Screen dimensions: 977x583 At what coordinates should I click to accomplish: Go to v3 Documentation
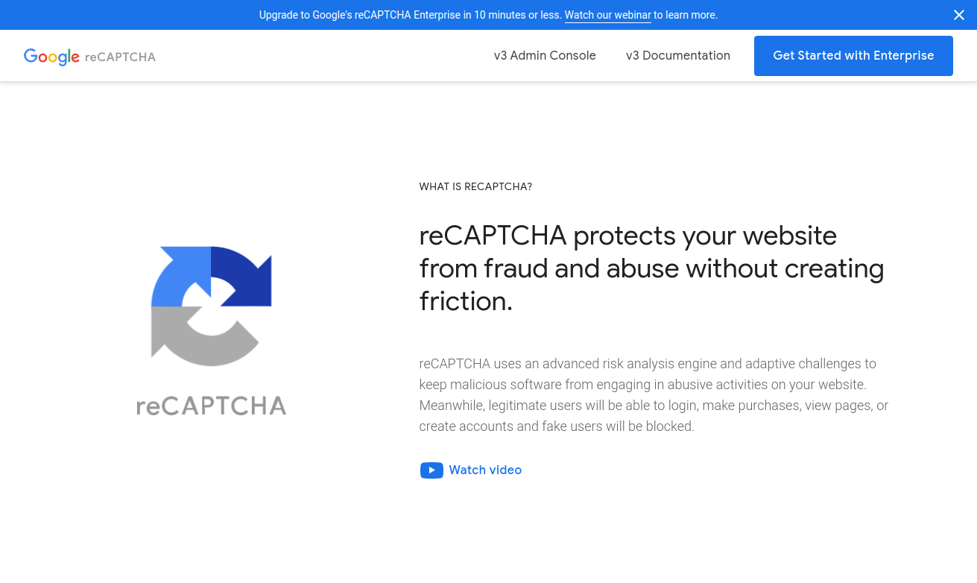click(678, 55)
